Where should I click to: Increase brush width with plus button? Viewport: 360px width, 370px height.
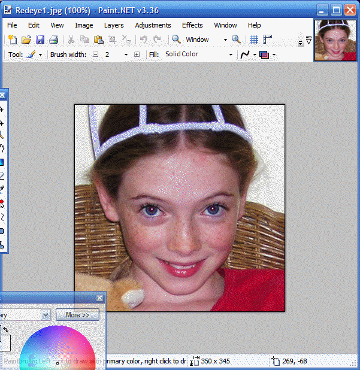(x=137, y=54)
